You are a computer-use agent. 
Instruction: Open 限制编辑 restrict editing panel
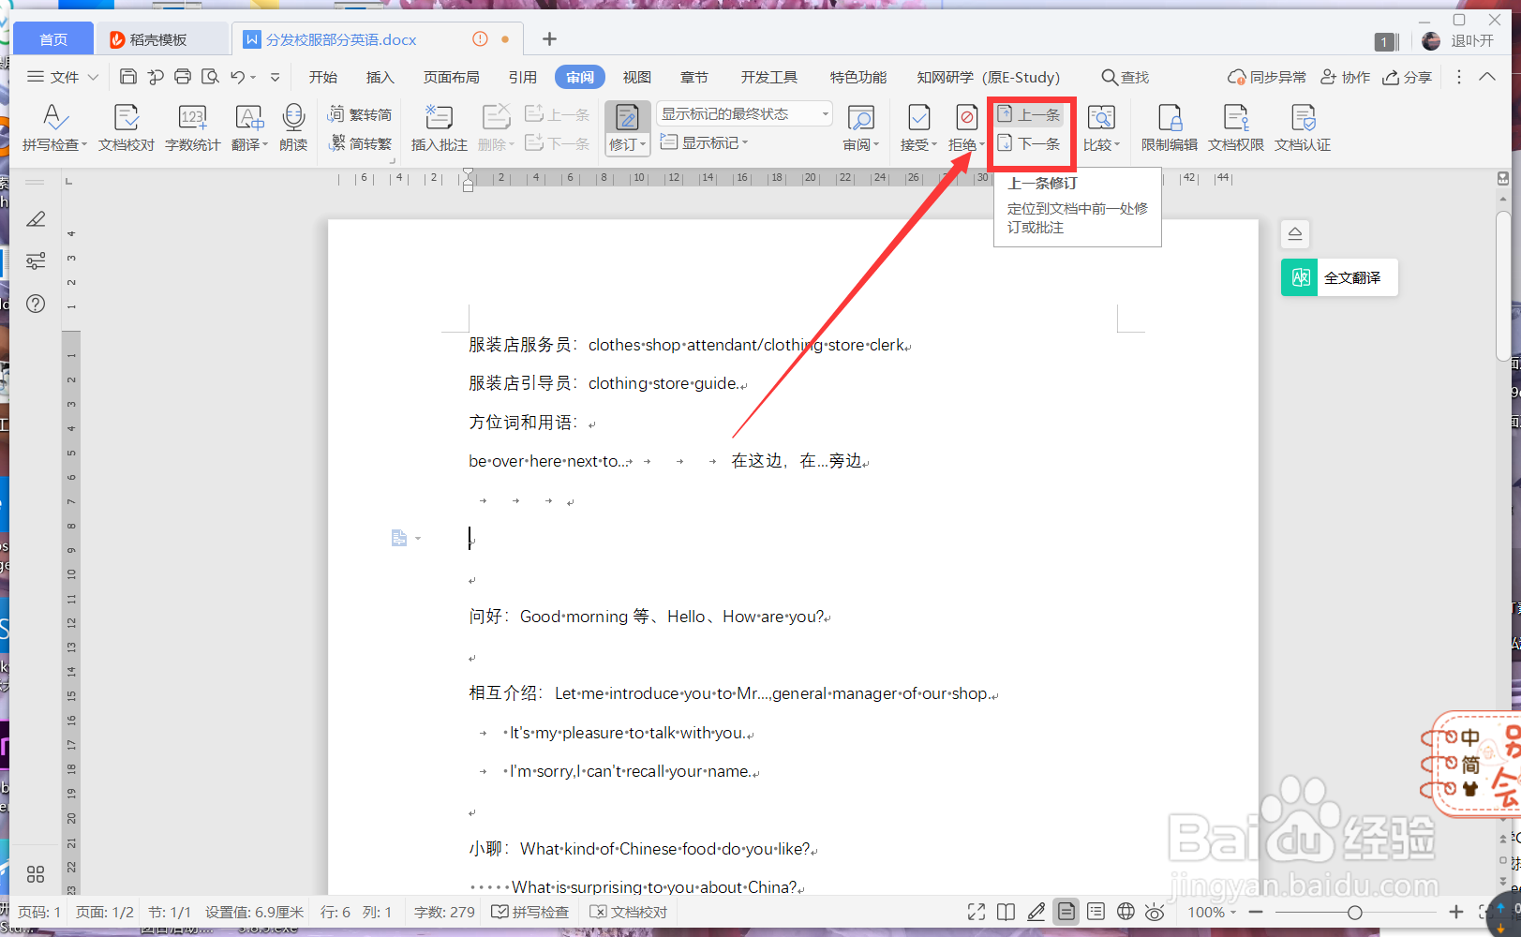(x=1170, y=126)
